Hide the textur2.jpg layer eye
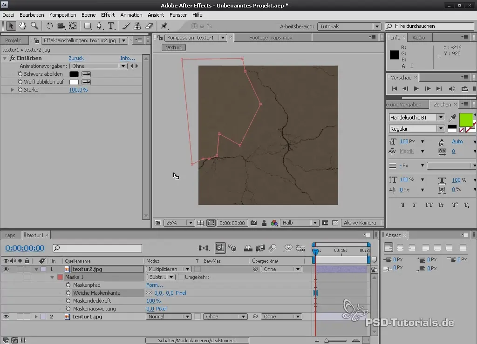The image size is (477, 344). (6, 269)
